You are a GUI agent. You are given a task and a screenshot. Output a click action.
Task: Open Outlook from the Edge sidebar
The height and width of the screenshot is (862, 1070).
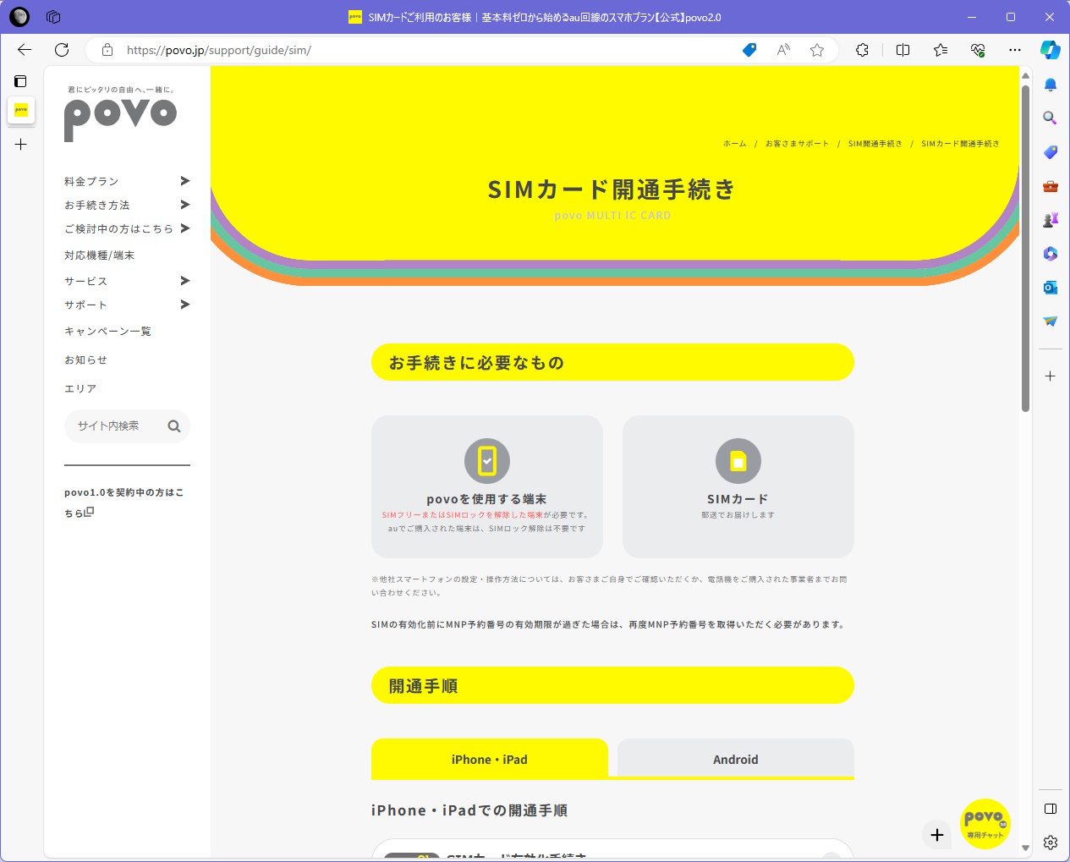pyautogui.click(x=1050, y=288)
